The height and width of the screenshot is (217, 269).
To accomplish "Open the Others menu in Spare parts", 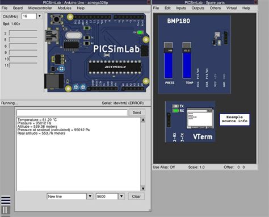I will [x=215, y=8].
